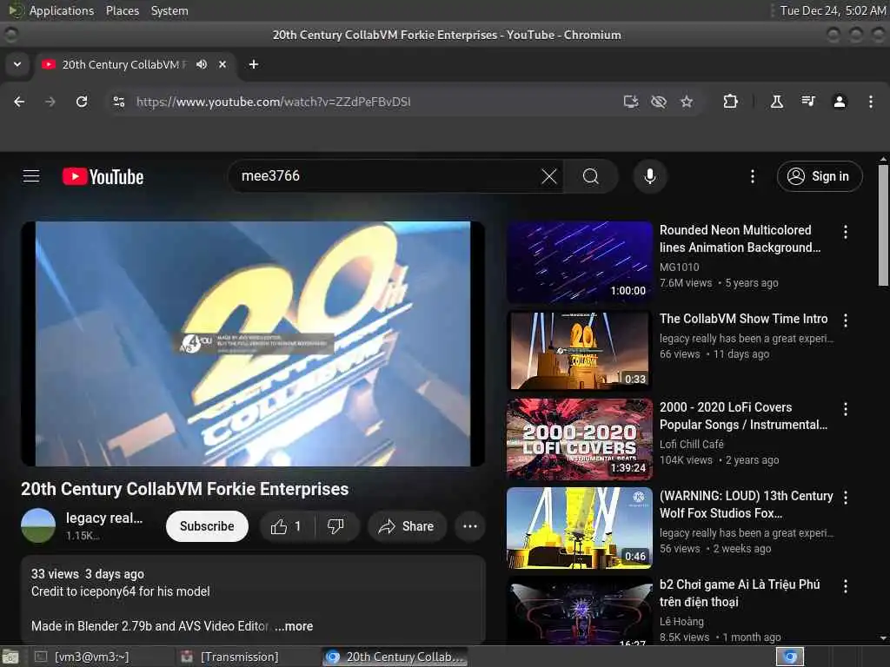
Task: Open the YouTube hamburger guide menu
Action: (x=31, y=176)
